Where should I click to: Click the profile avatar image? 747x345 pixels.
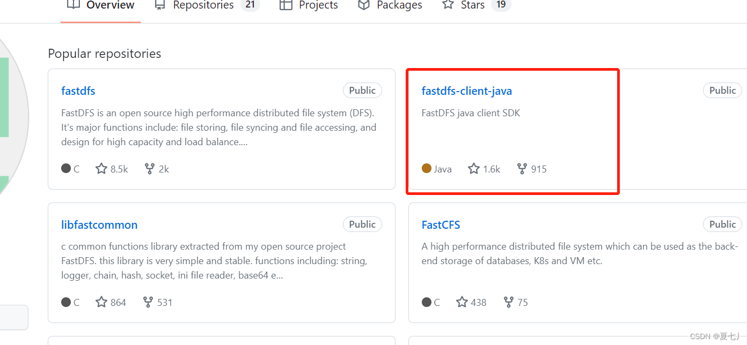(x=8, y=118)
